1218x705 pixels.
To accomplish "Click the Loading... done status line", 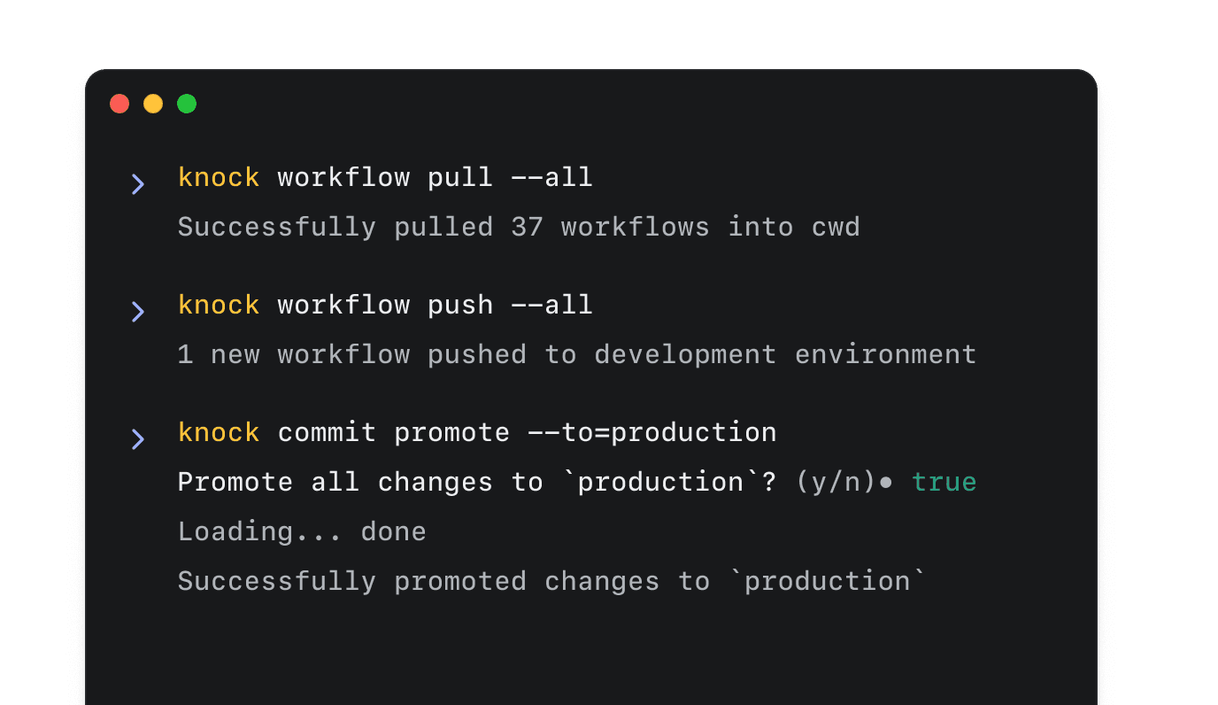I will click(301, 531).
